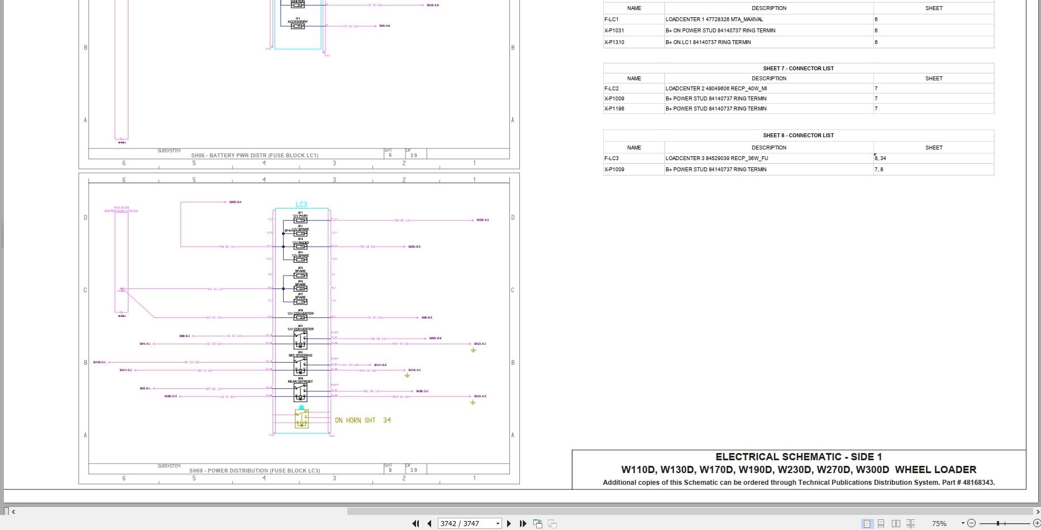
Task: Select the F-LC2 name cell
Action: (x=634, y=88)
